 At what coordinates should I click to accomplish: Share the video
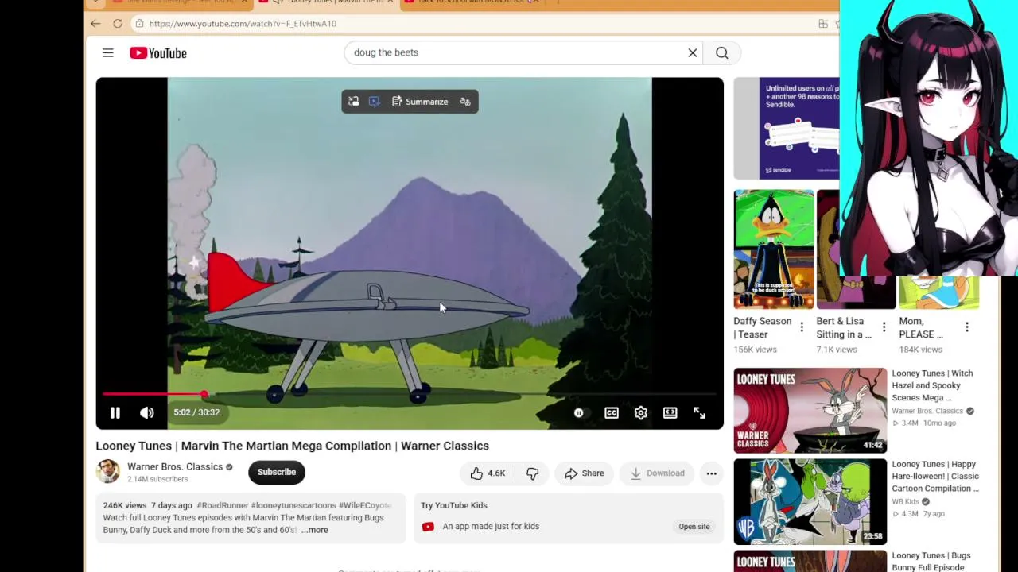585,473
